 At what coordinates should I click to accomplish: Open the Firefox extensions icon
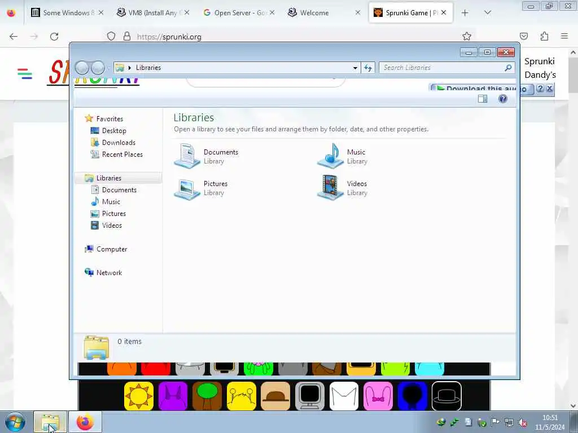click(x=545, y=36)
